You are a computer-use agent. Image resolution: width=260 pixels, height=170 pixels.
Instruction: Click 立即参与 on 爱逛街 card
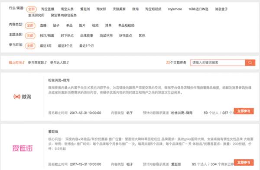[244, 162]
